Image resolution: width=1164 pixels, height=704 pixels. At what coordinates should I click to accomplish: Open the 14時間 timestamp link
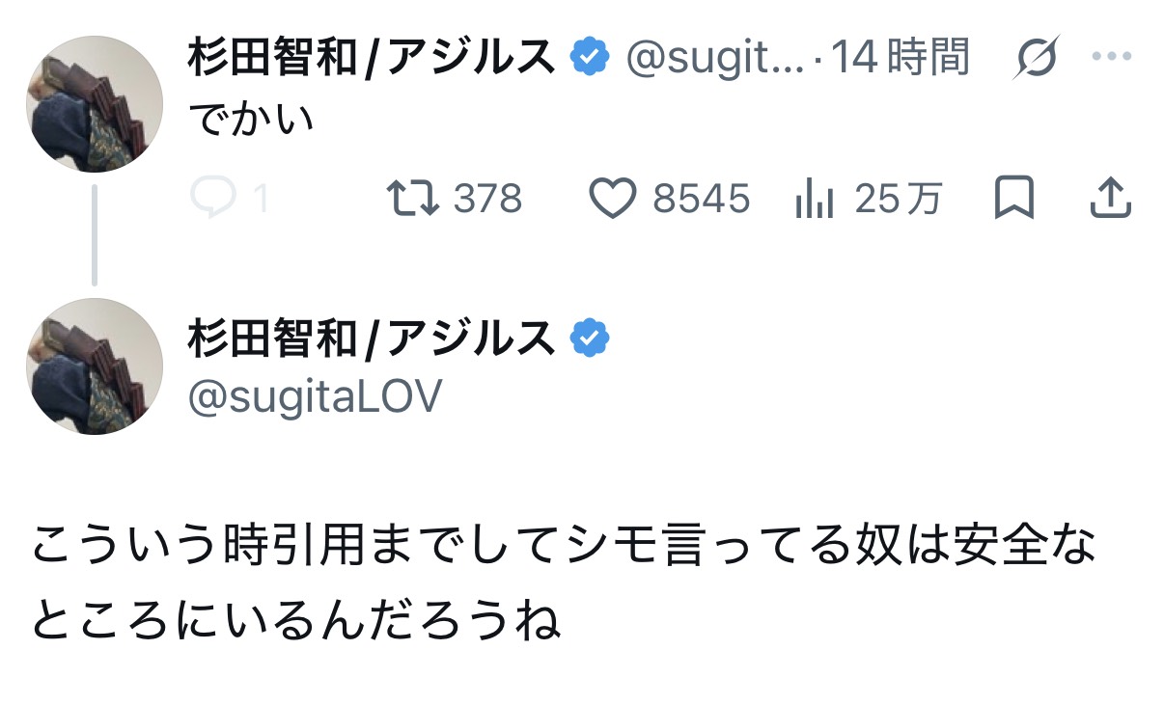pyautogui.click(x=900, y=59)
